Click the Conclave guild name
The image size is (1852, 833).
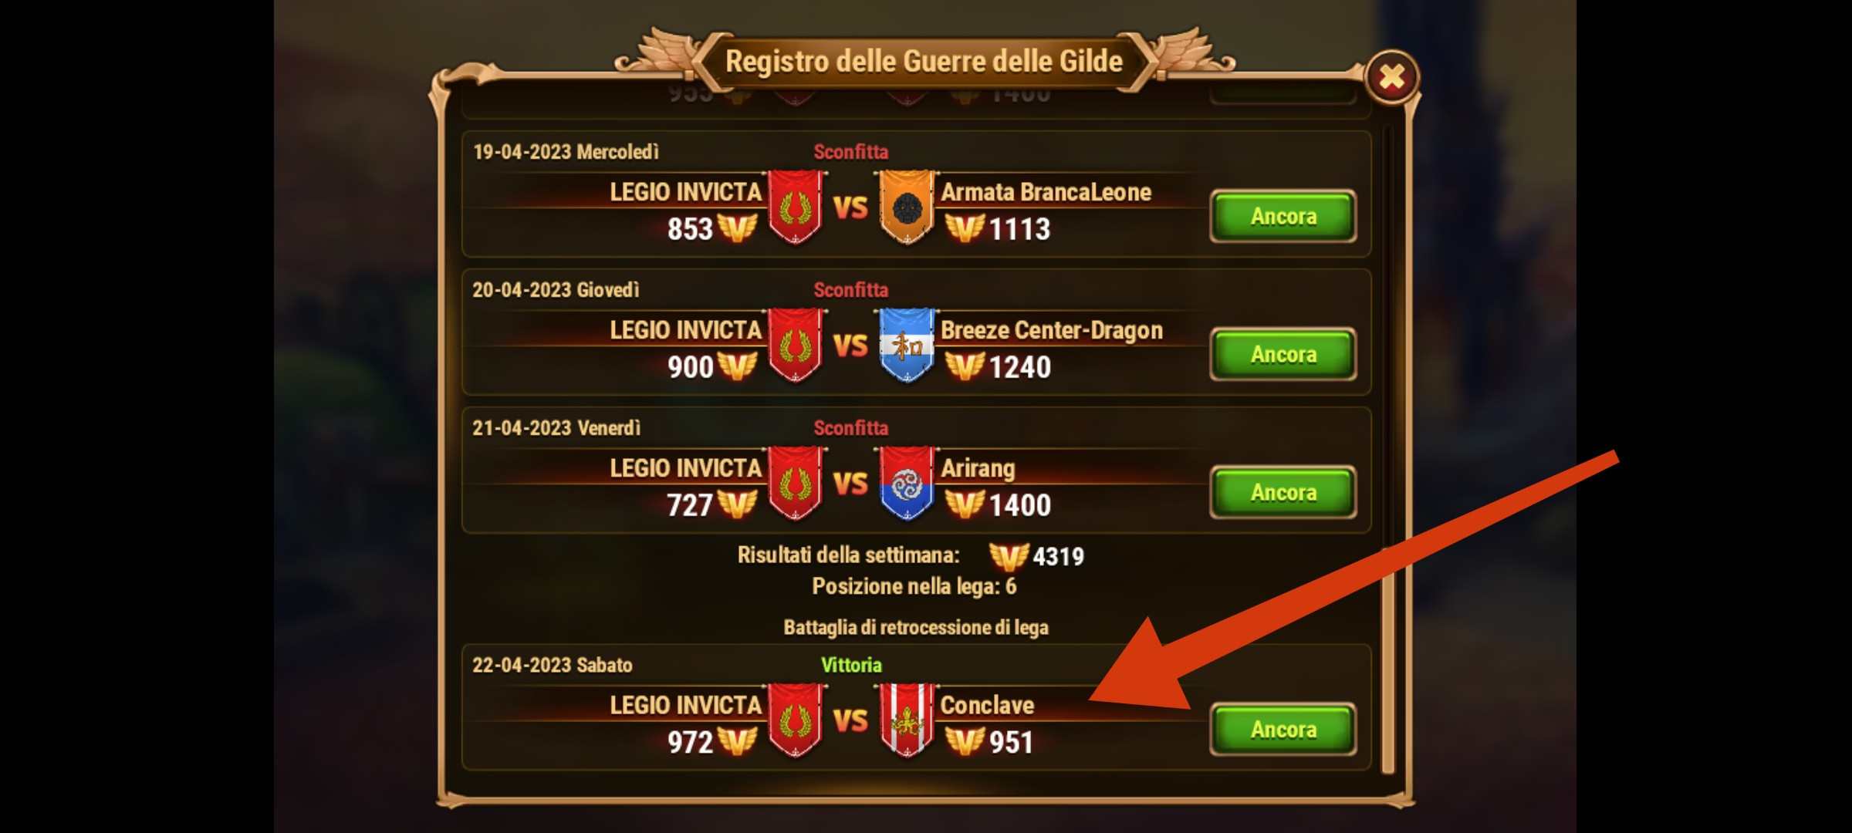tap(987, 705)
